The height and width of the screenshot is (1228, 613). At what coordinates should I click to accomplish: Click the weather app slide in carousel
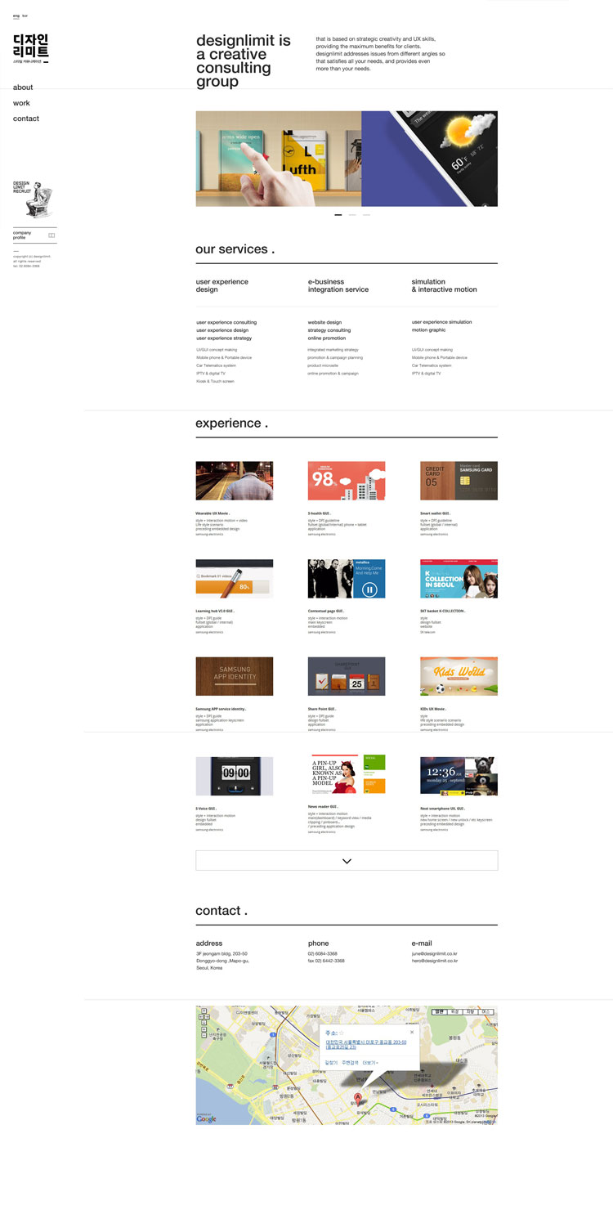430,159
